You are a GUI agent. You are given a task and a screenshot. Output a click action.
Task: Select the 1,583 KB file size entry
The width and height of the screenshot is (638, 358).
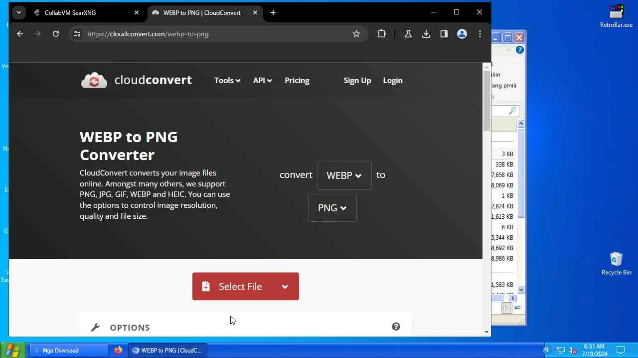pos(502,285)
